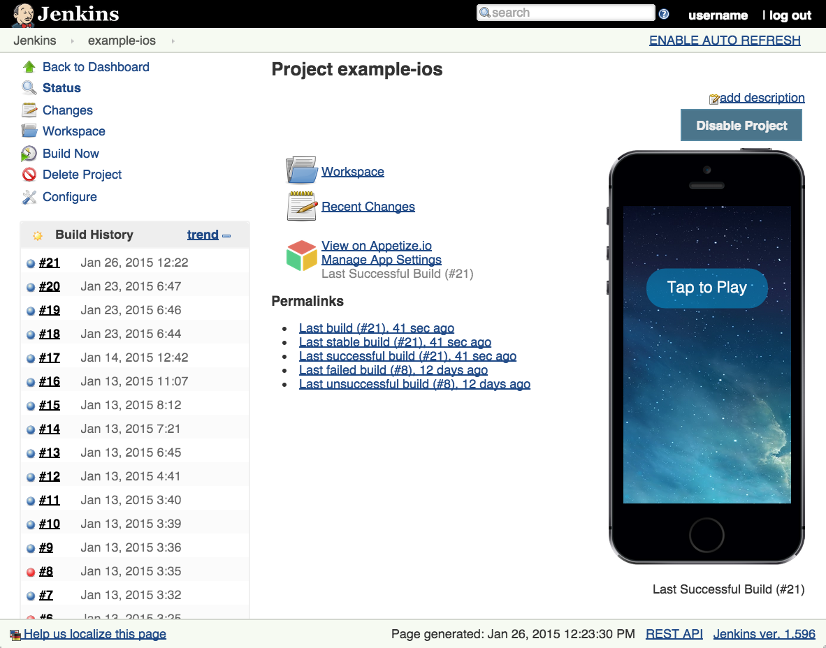Open Status using the magnifier icon
Viewport: 826px width, 648px height.
pos(29,88)
